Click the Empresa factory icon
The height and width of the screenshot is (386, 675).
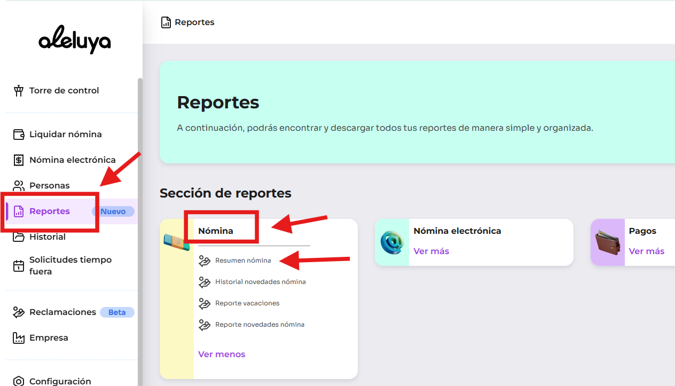(x=19, y=338)
